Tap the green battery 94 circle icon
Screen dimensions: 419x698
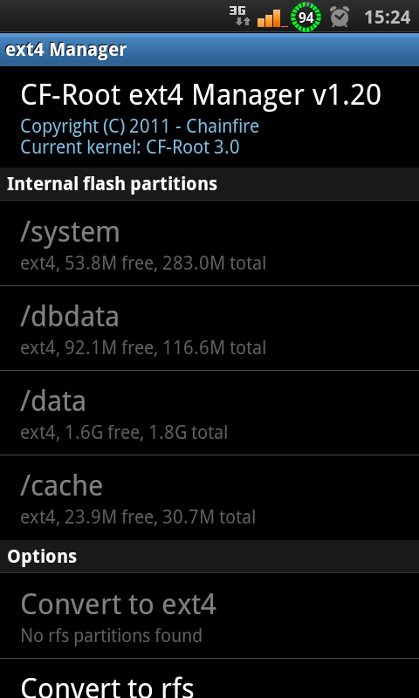tap(306, 17)
